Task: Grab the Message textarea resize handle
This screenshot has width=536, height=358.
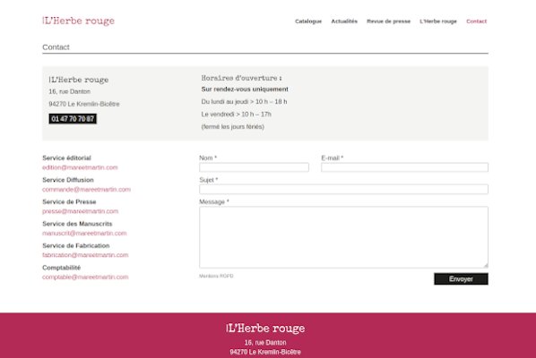Action: [x=486, y=266]
